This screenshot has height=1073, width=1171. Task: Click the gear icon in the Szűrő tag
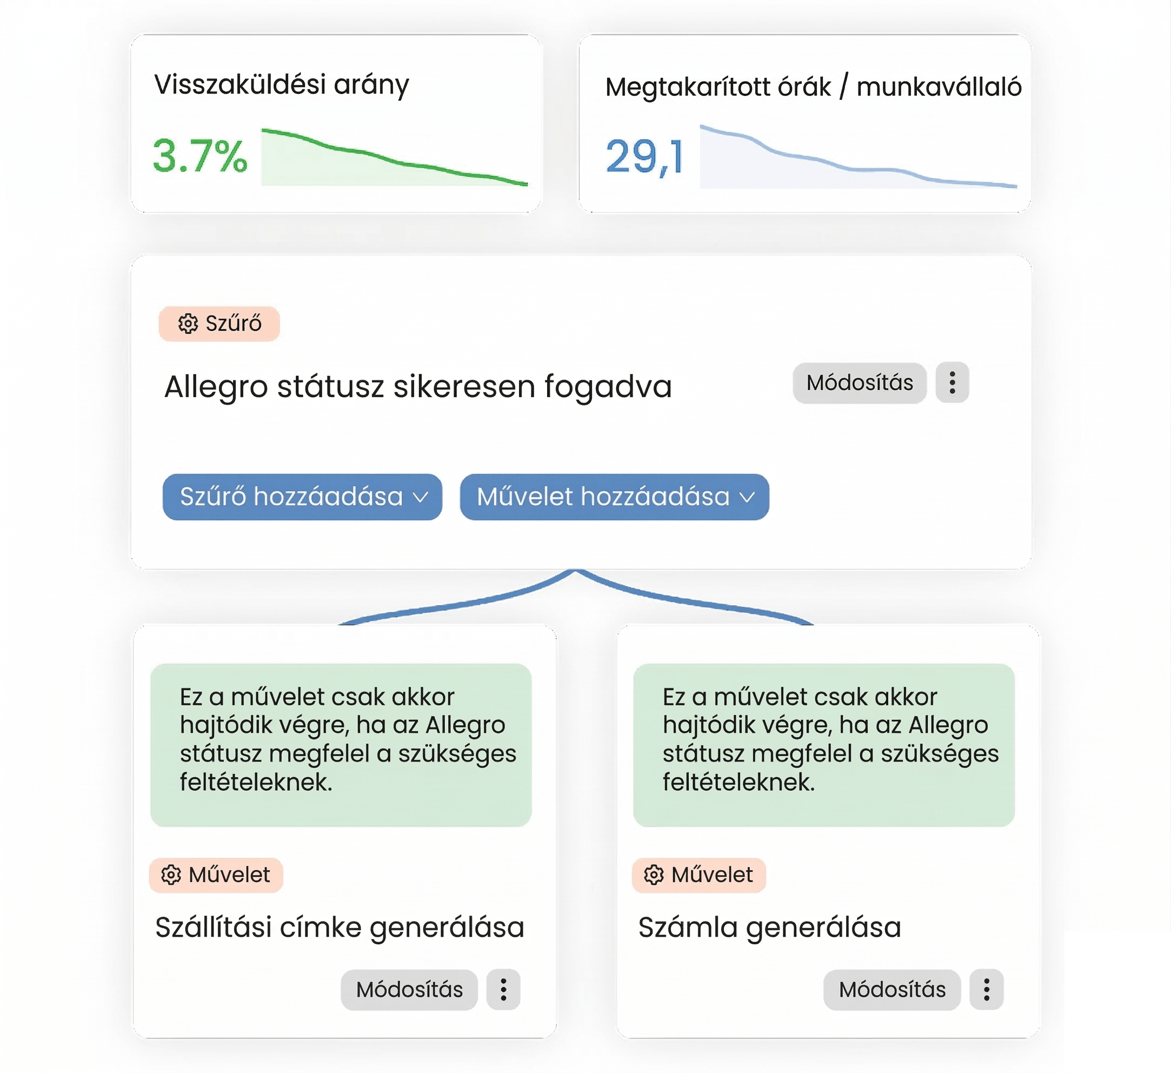pos(188,323)
